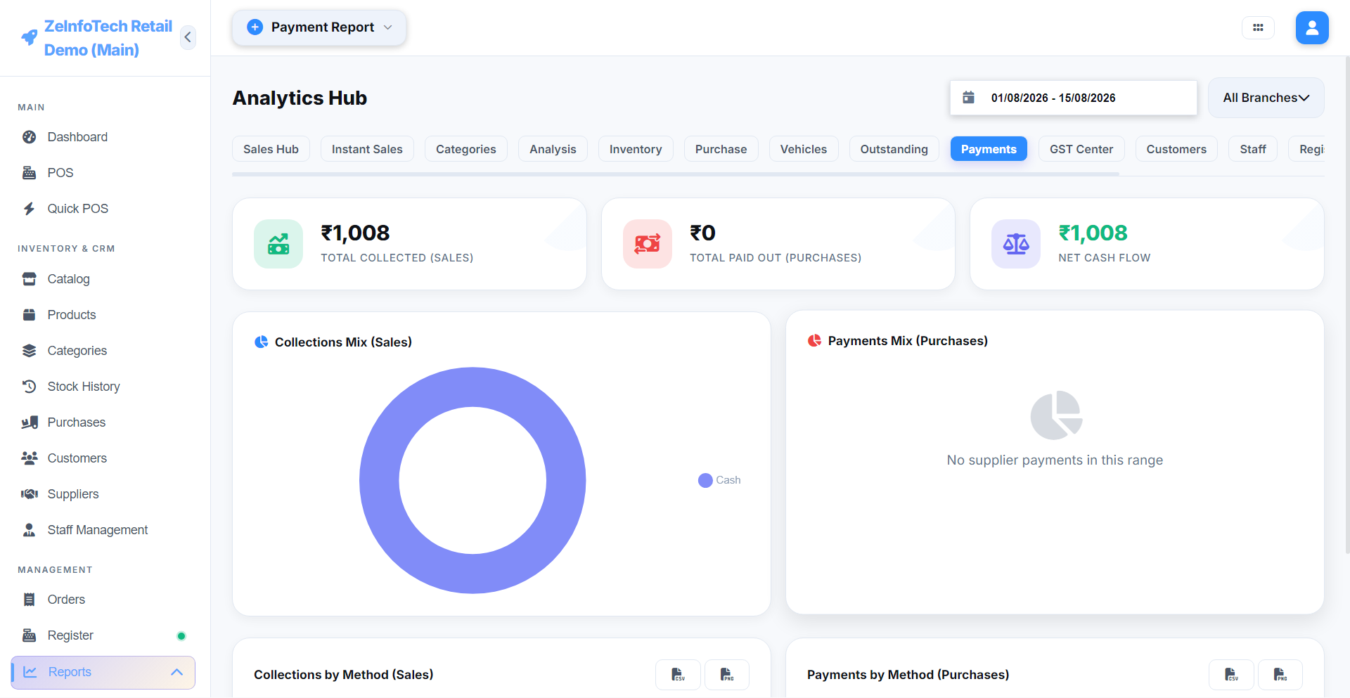
Task: Click the plus icon beside Payment Report
Action: click(255, 27)
